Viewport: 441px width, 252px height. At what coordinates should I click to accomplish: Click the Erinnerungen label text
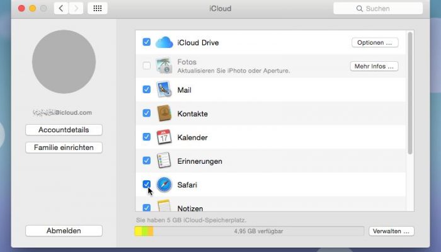(200, 161)
